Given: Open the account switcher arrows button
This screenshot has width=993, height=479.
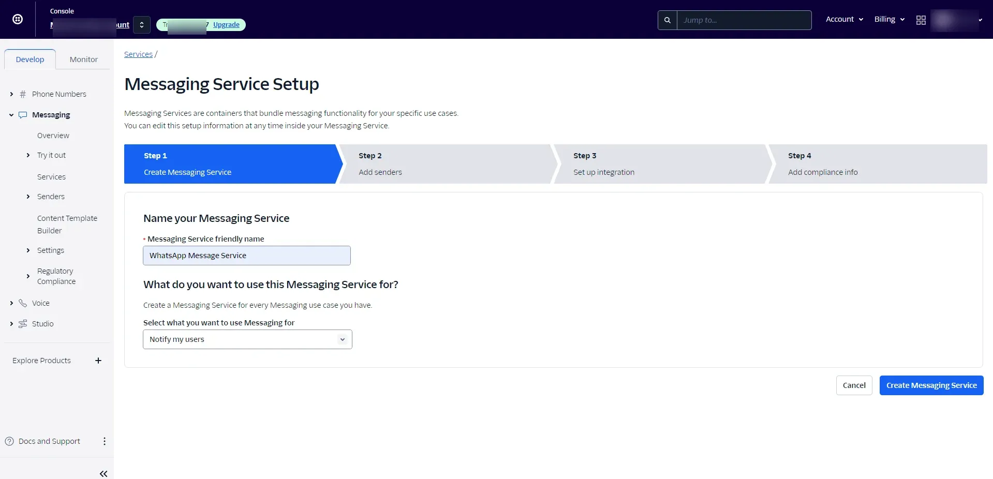Looking at the screenshot, I should click(x=142, y=25).
